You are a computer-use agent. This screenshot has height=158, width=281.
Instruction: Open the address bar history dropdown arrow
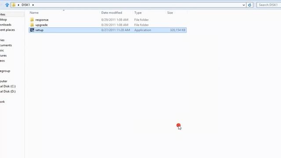[x=244, y=5]
